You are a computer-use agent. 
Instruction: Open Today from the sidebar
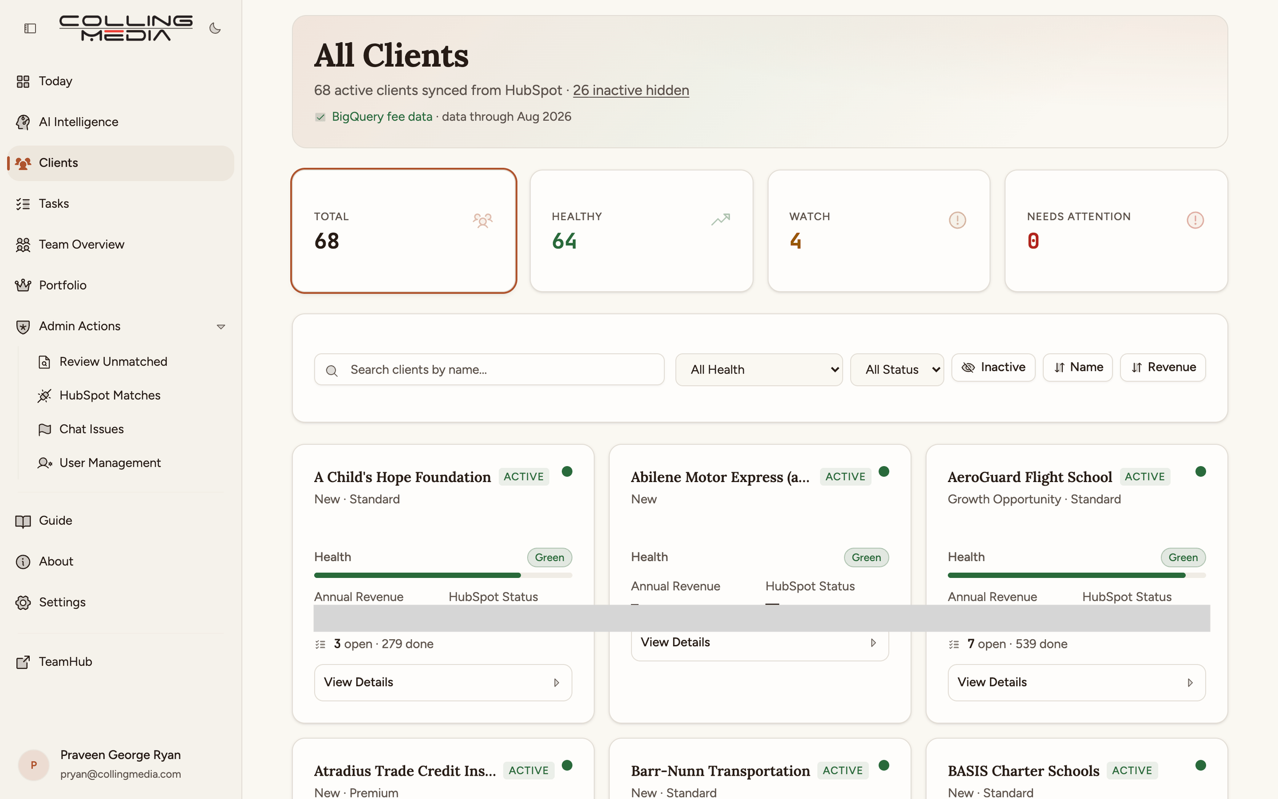click(x=121, y=81)
